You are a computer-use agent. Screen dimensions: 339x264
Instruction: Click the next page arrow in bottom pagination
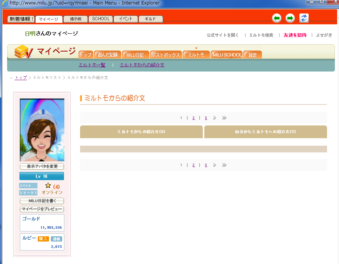tap(215, 165)
